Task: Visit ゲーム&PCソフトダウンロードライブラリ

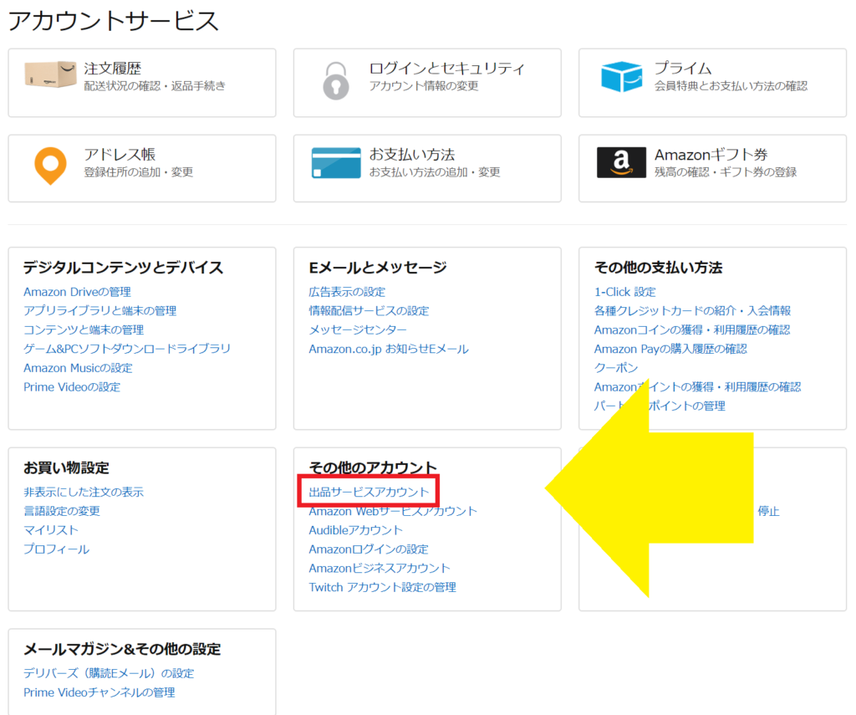Action: pos(127,349)
